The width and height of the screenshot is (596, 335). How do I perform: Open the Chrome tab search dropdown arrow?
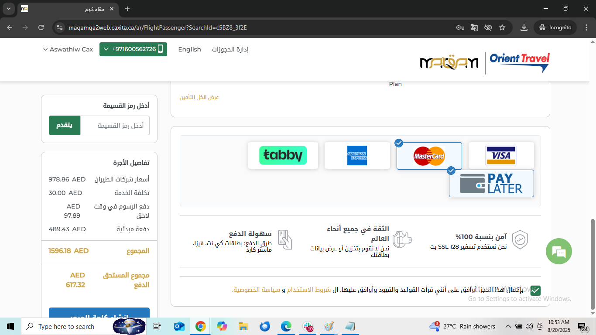coord(8,9)
